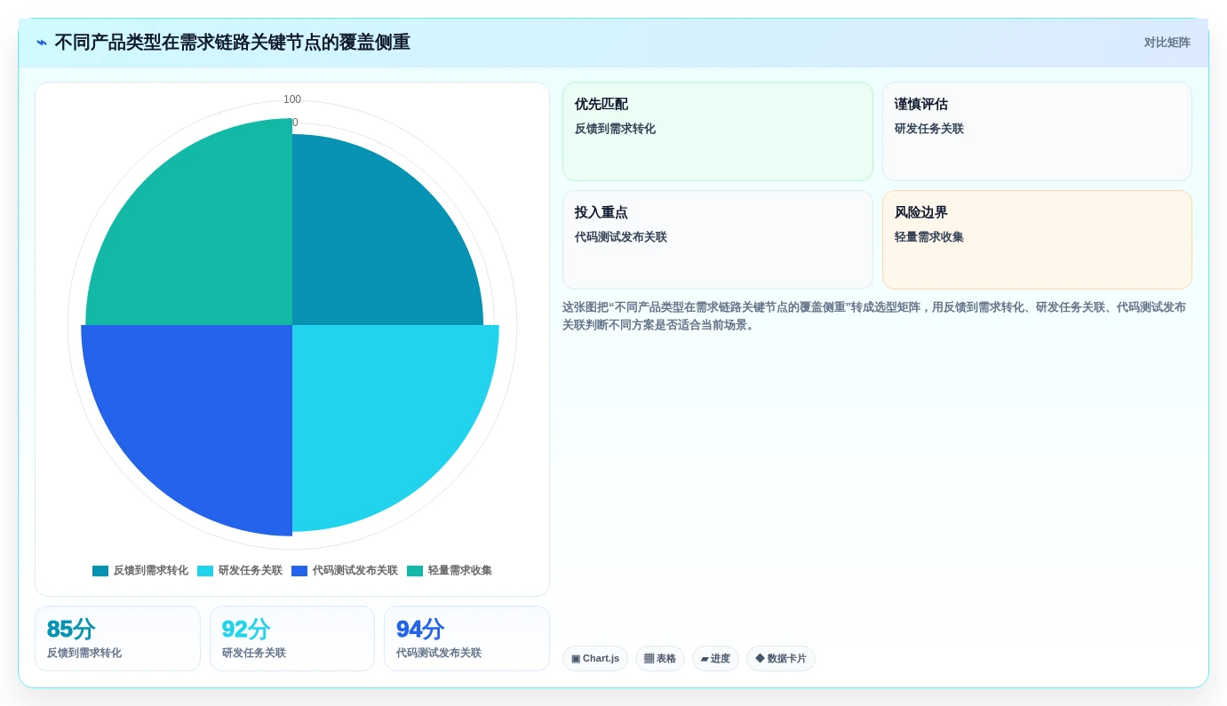Open the 优先匹配 matrix card

point(718,131)
